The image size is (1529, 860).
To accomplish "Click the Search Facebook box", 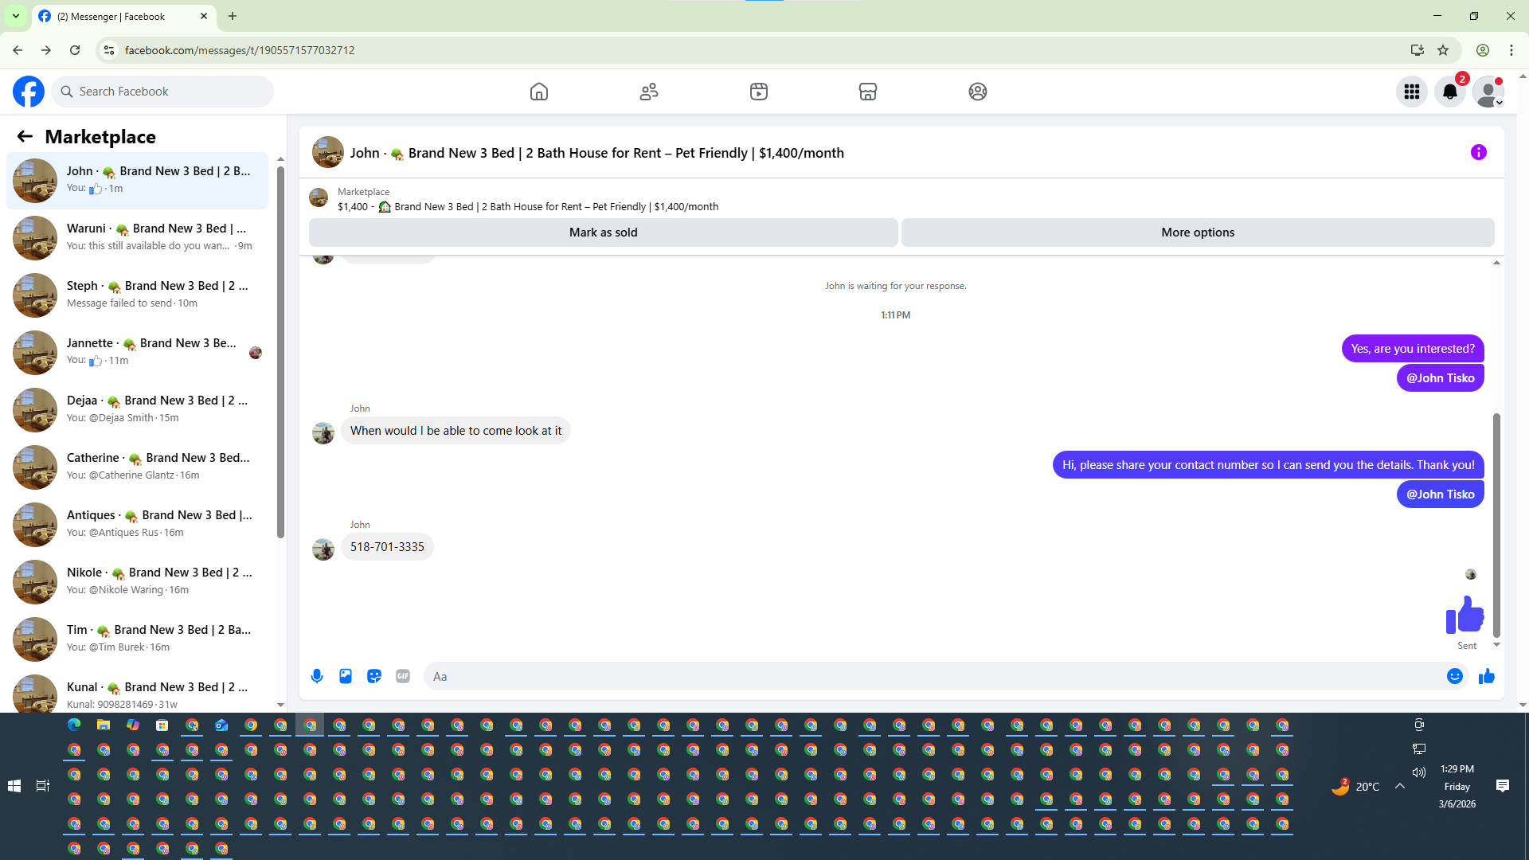I will 163,92.
